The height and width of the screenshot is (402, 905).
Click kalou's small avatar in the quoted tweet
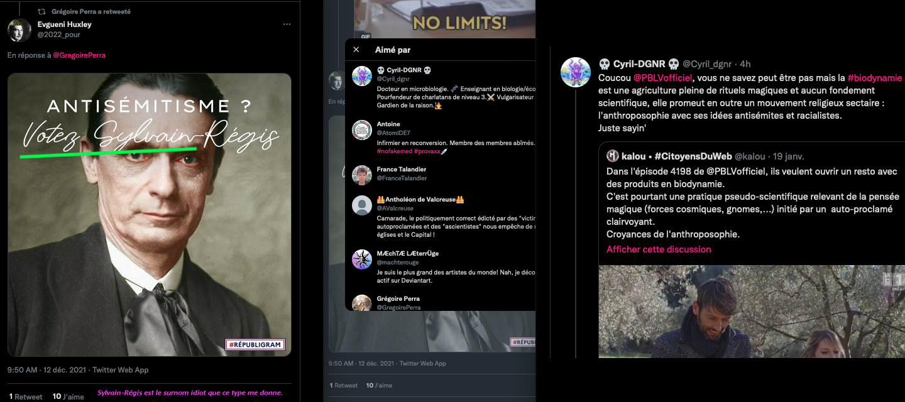coord(613,156)
